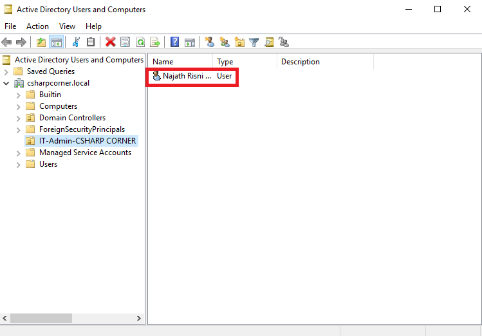
Task: Toggle Show/Hide Action Pane icon
Action: [190, 42]
